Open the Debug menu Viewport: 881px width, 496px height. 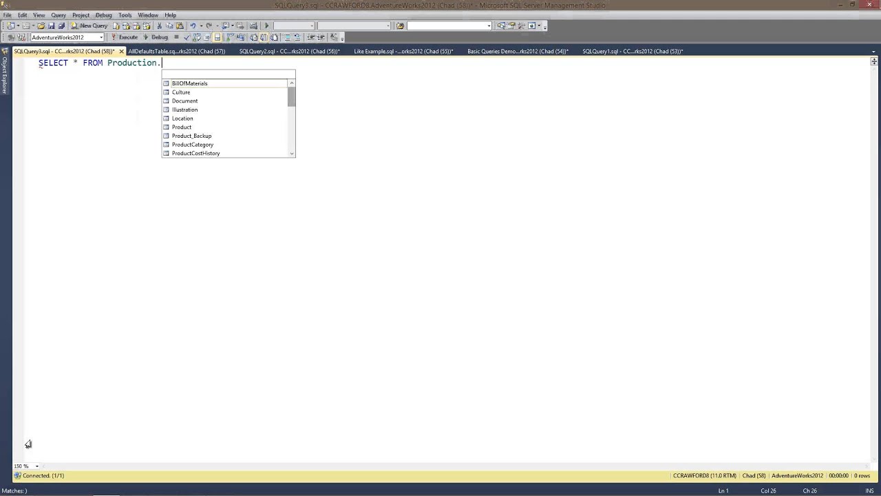click(104, 14)
